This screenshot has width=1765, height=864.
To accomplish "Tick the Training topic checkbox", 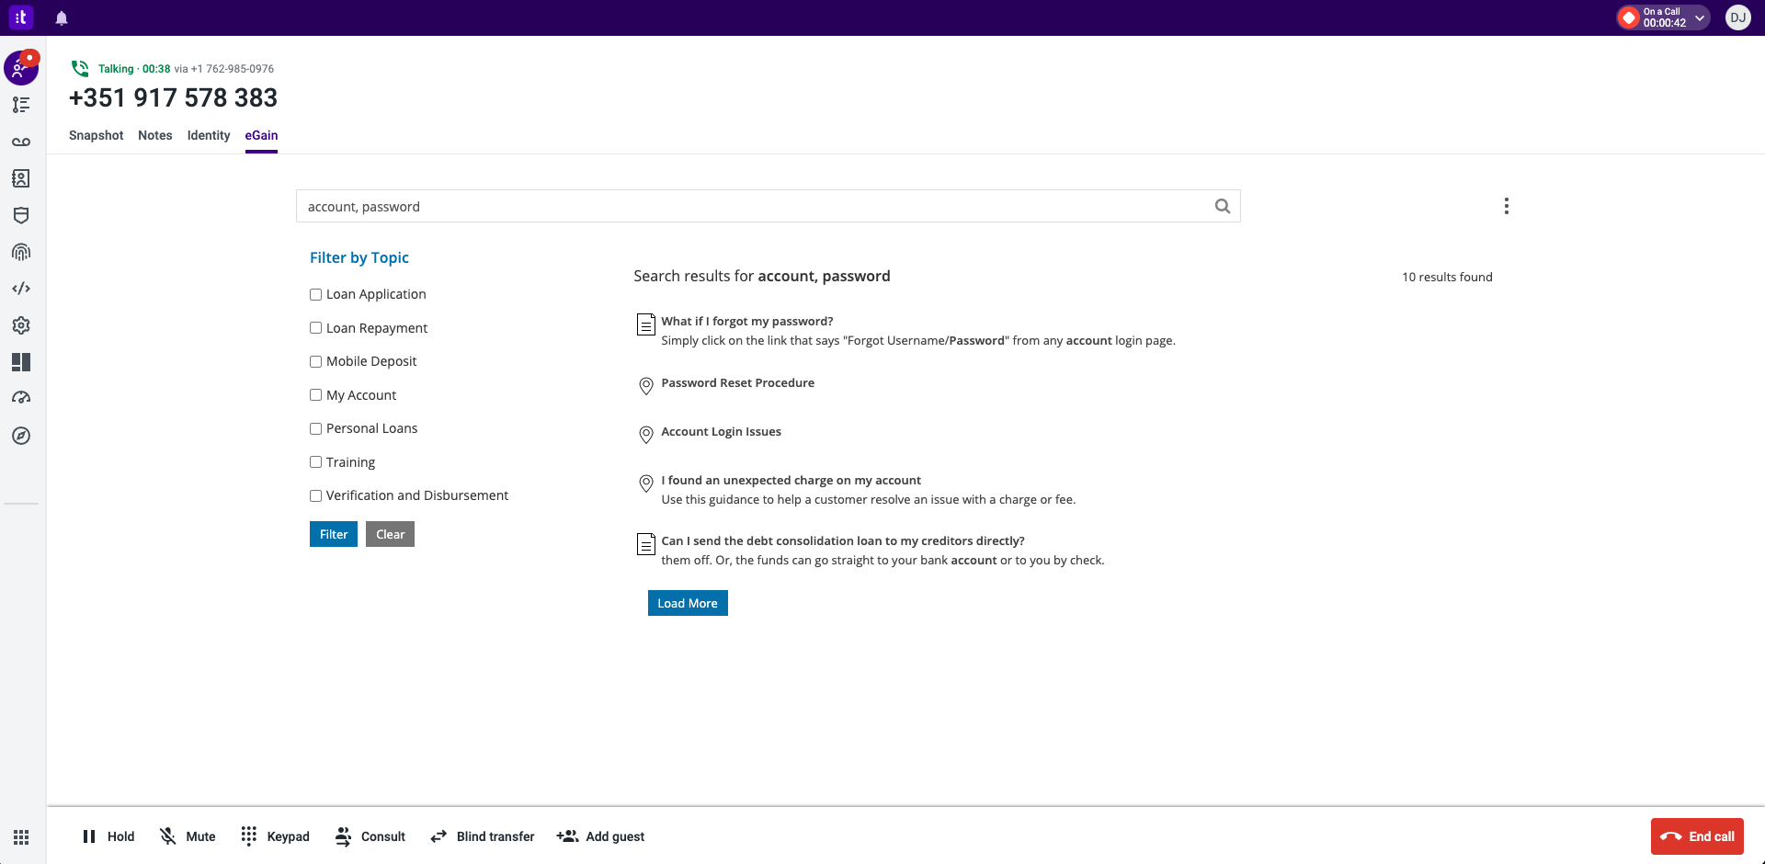I will tap(315, 462).
